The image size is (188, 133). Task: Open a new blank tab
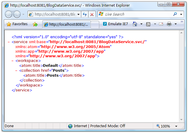pos(94,25)
